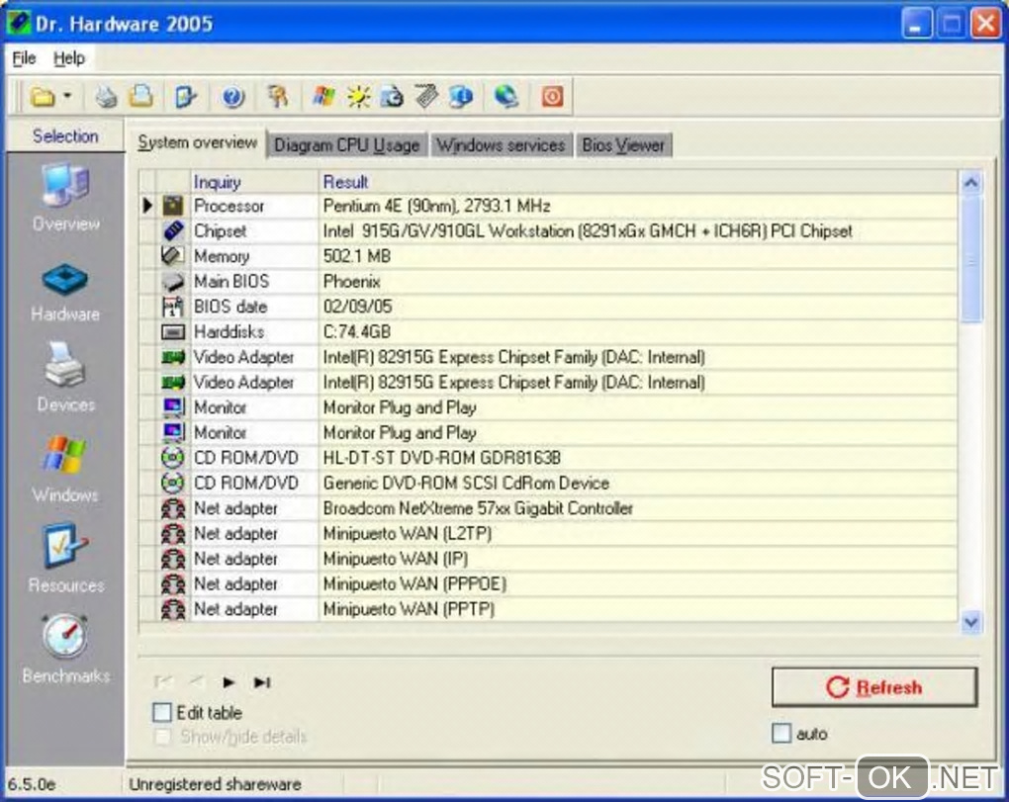
Task: Switch to the Bios Viewer tab
Action: (623, 145)
